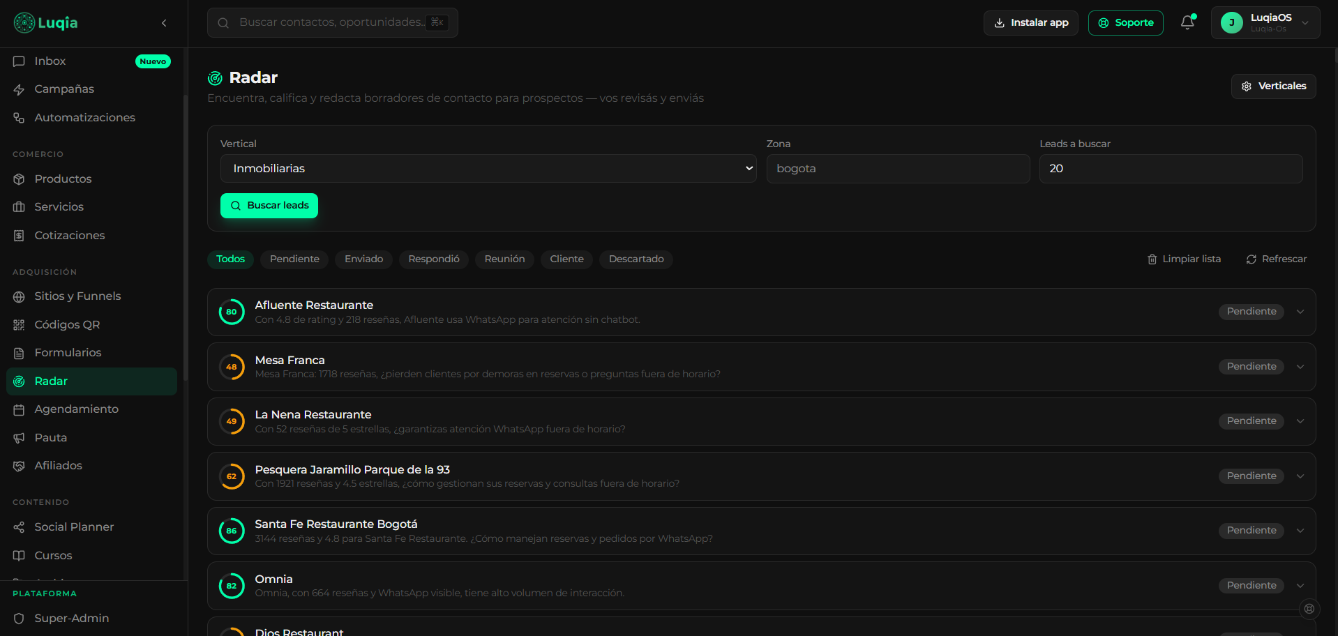Select the Pesquera Jaramillo Parque de la 93 title
The image size is (1338, 636).
pos(352,470)
